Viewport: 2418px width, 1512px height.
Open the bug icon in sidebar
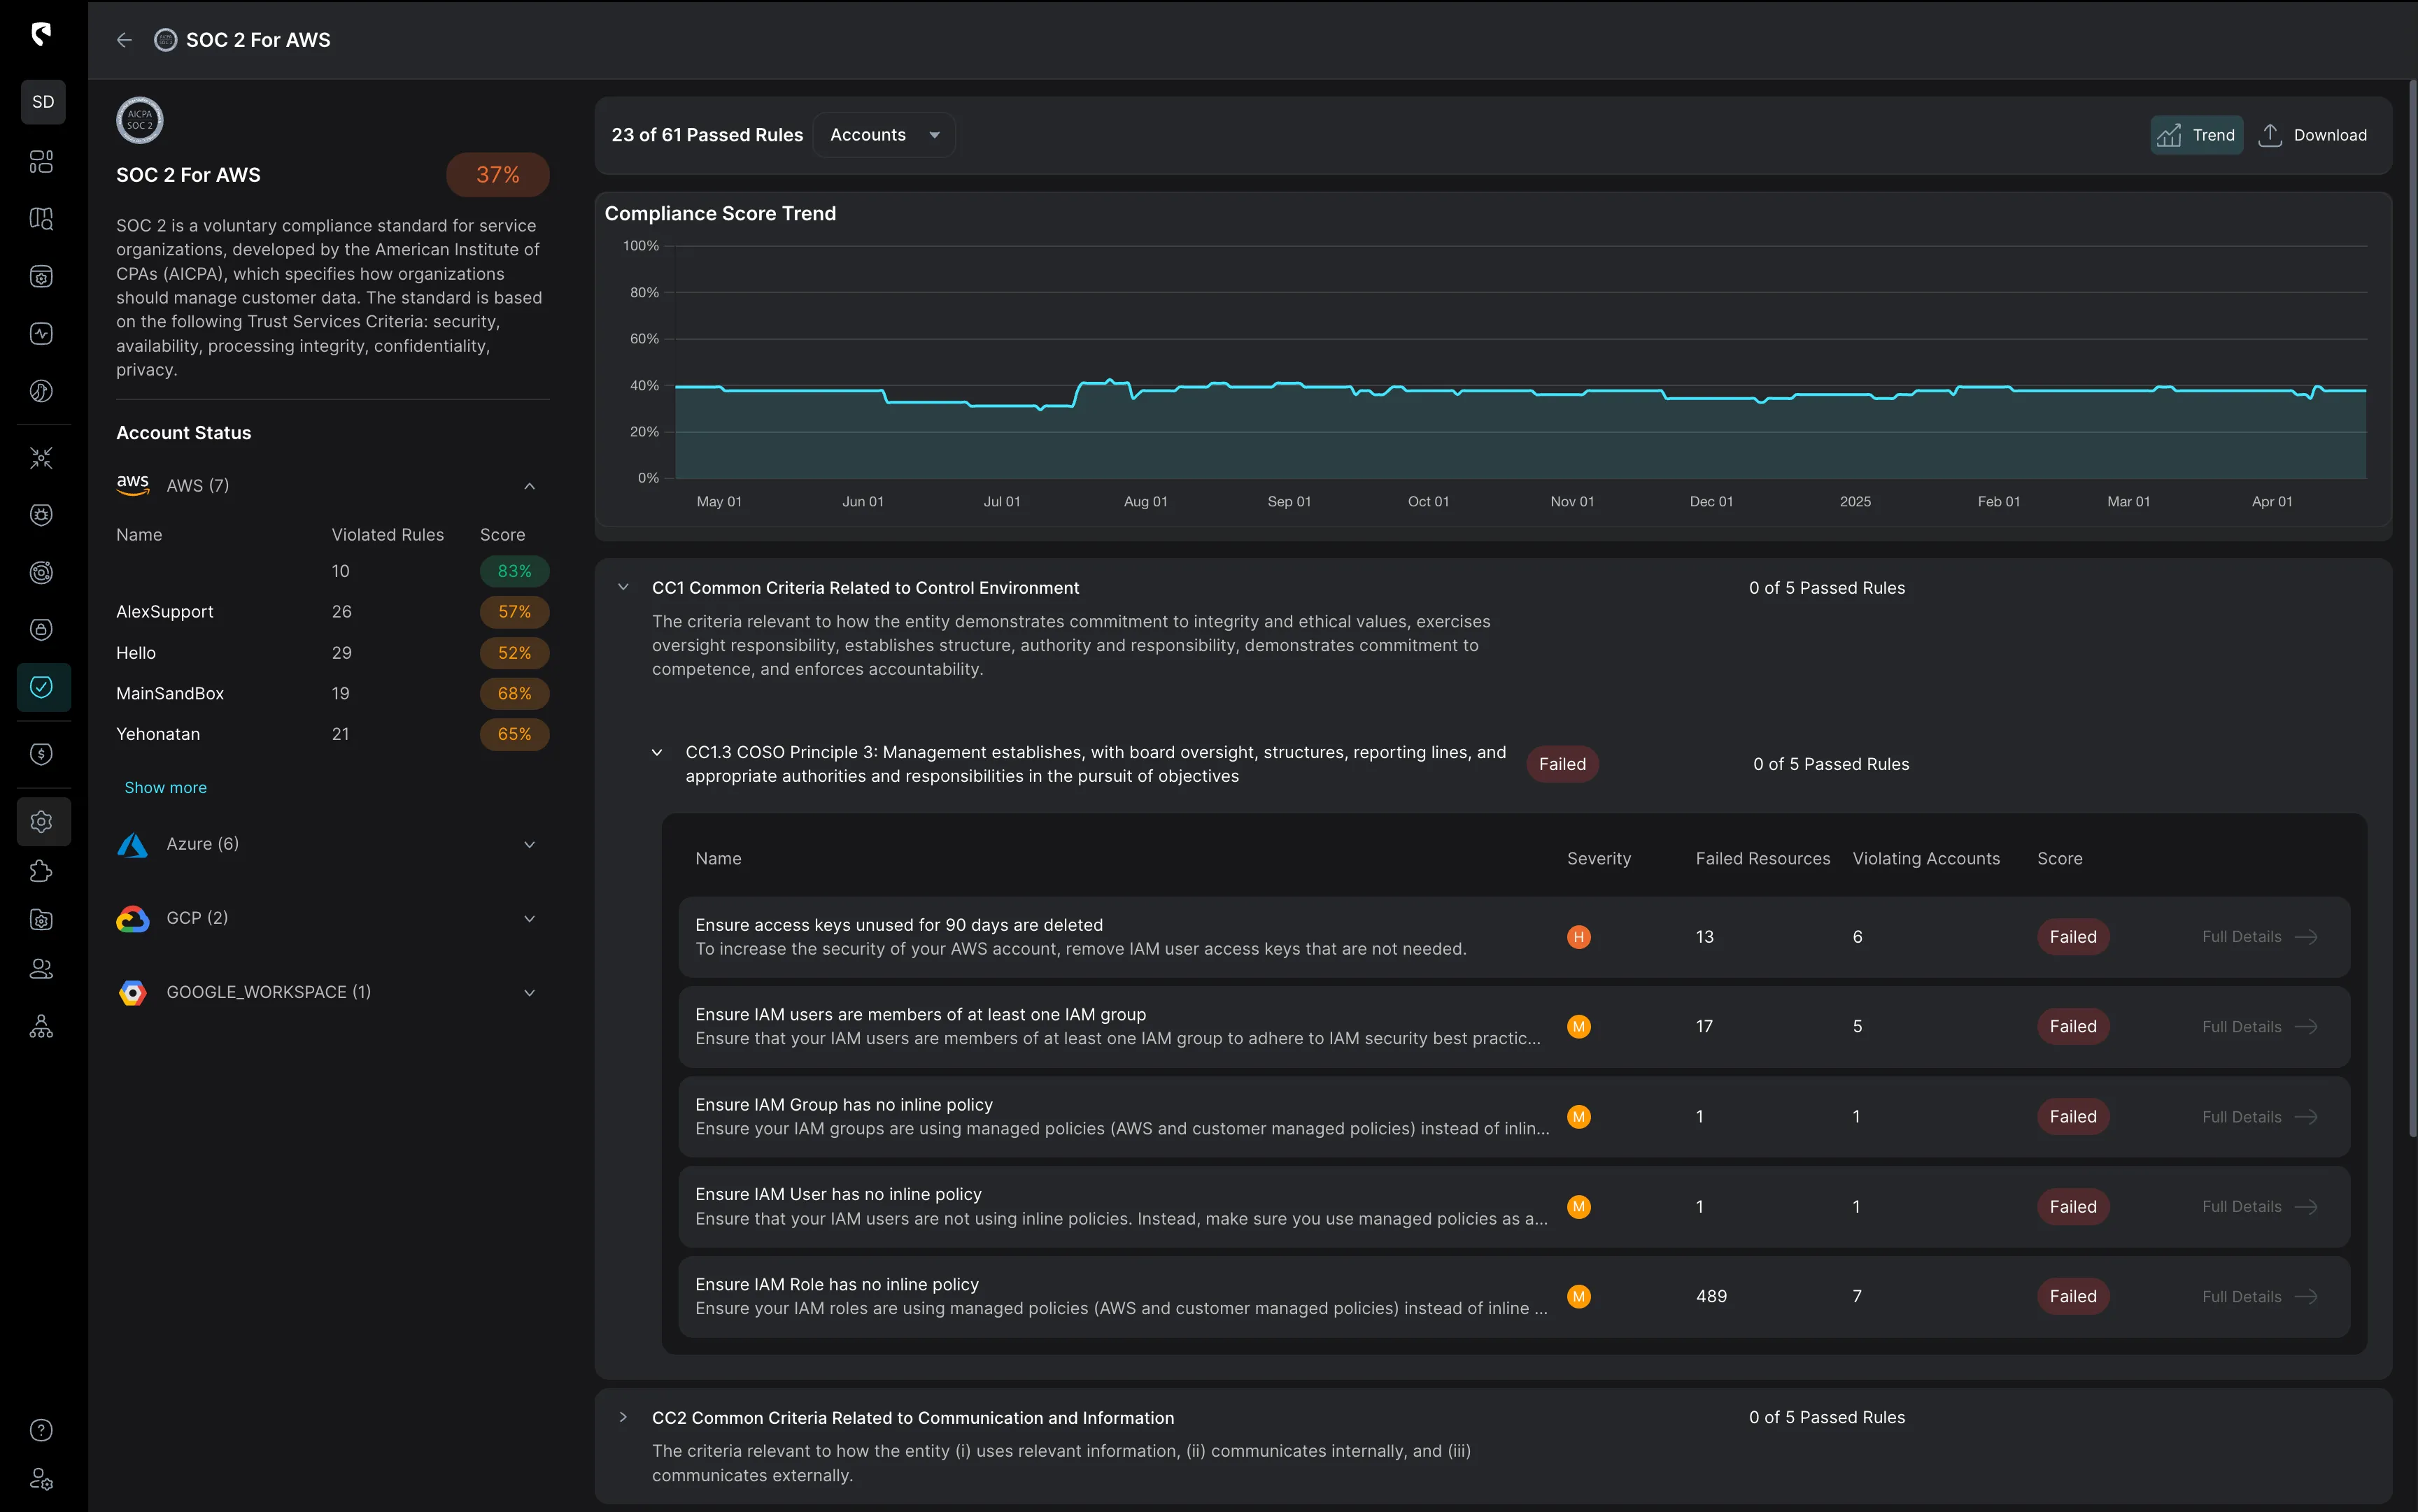(x=41, y=515)
